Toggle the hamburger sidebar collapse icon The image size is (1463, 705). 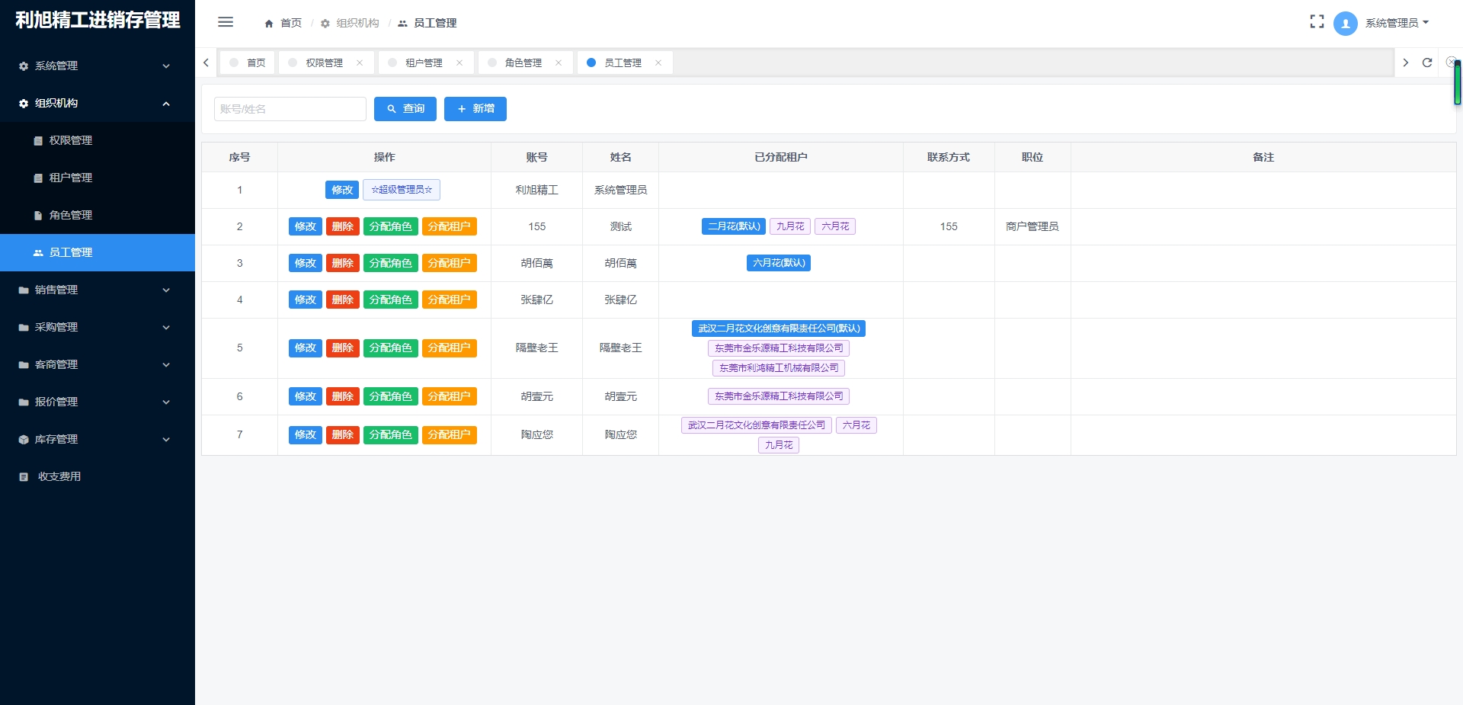point(226,22)
